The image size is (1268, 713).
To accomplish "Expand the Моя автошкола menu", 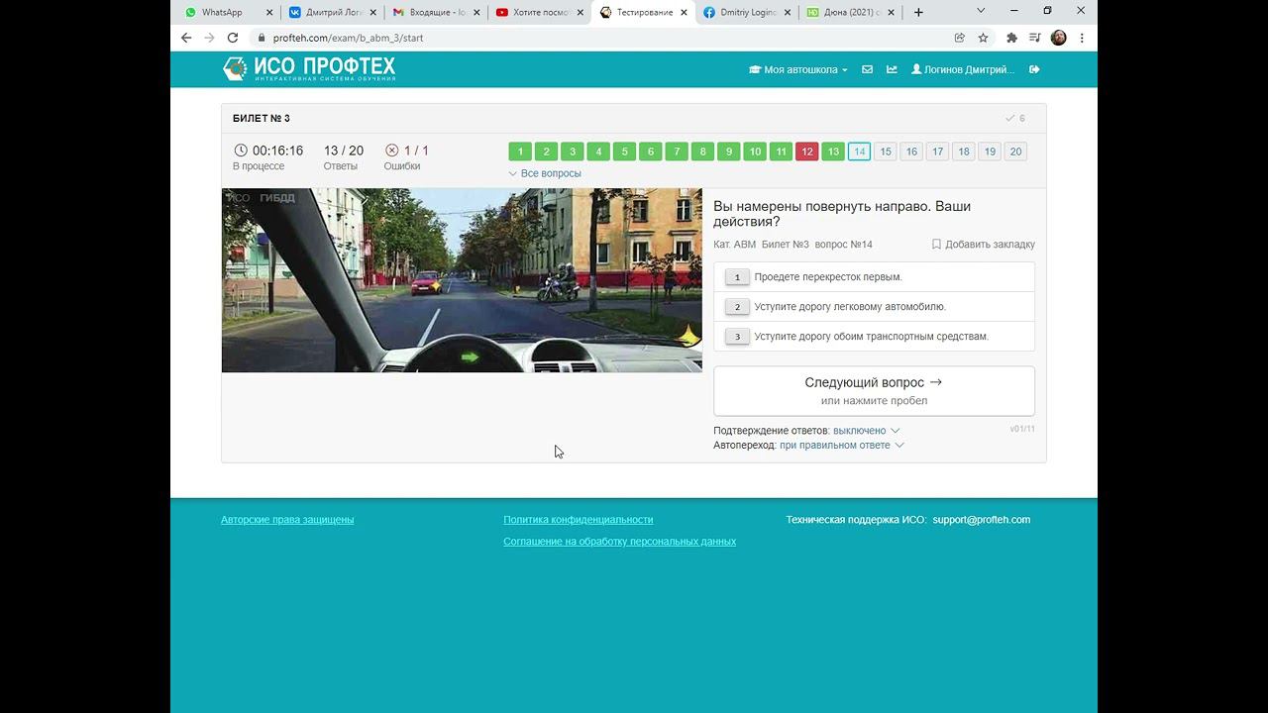I will (x=798, y=69).
